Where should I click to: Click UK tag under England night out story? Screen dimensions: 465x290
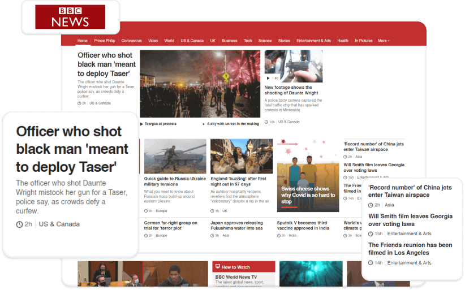[225, 211]
